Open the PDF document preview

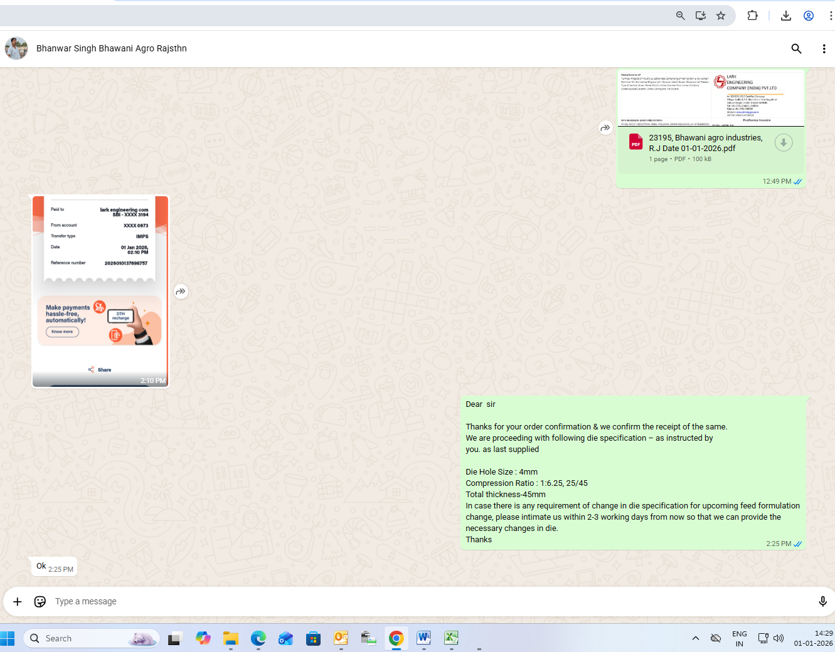(711, 98)
